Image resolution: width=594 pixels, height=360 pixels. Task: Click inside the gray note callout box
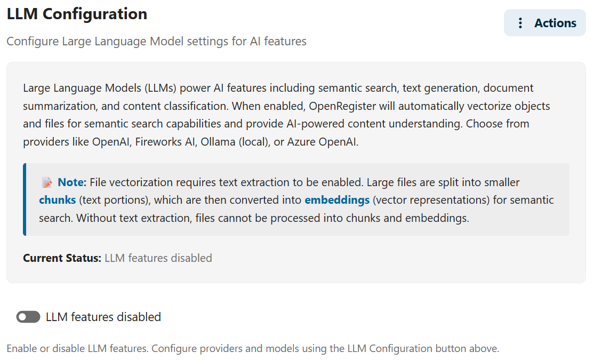(293, 199)
